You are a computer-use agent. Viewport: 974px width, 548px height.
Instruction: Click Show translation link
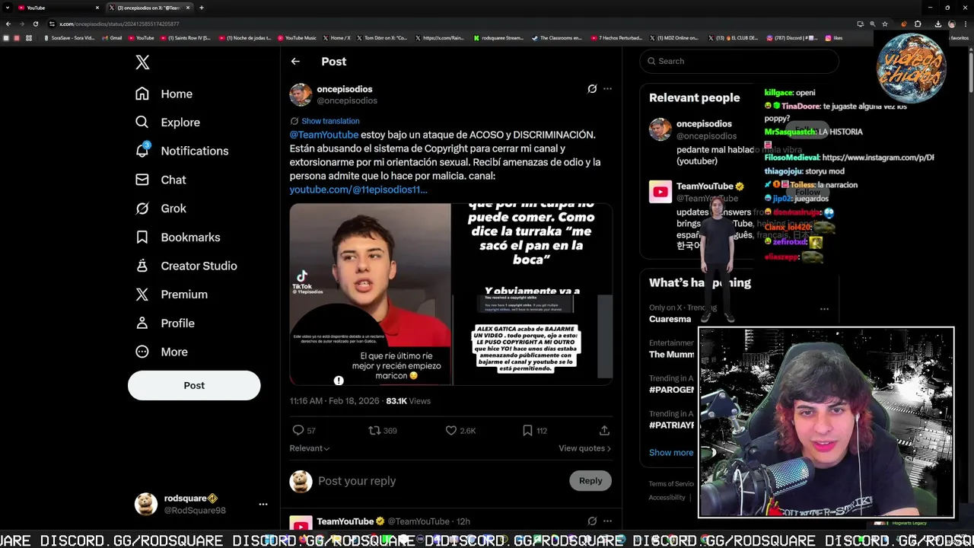pos(330,121)
